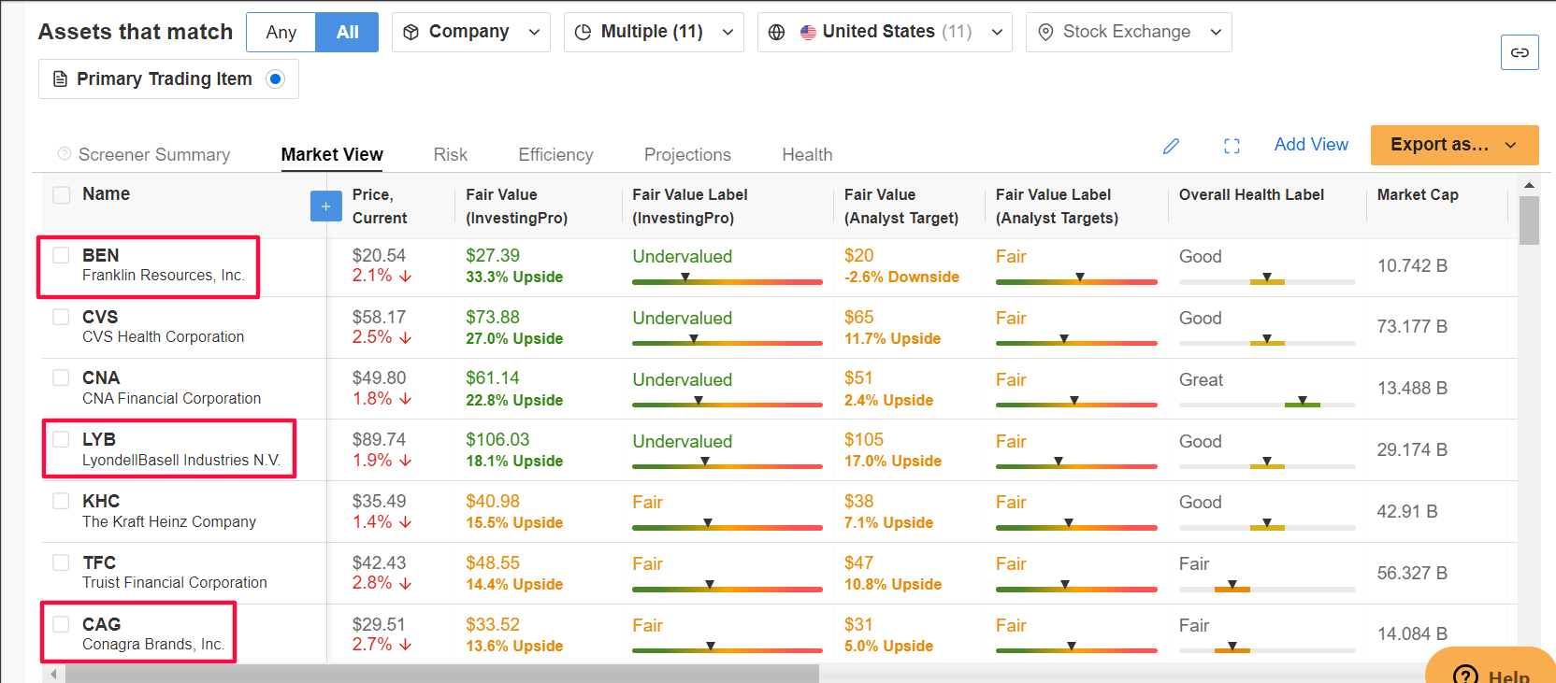Click the Multiple pie chart icon

coord(583,32)
